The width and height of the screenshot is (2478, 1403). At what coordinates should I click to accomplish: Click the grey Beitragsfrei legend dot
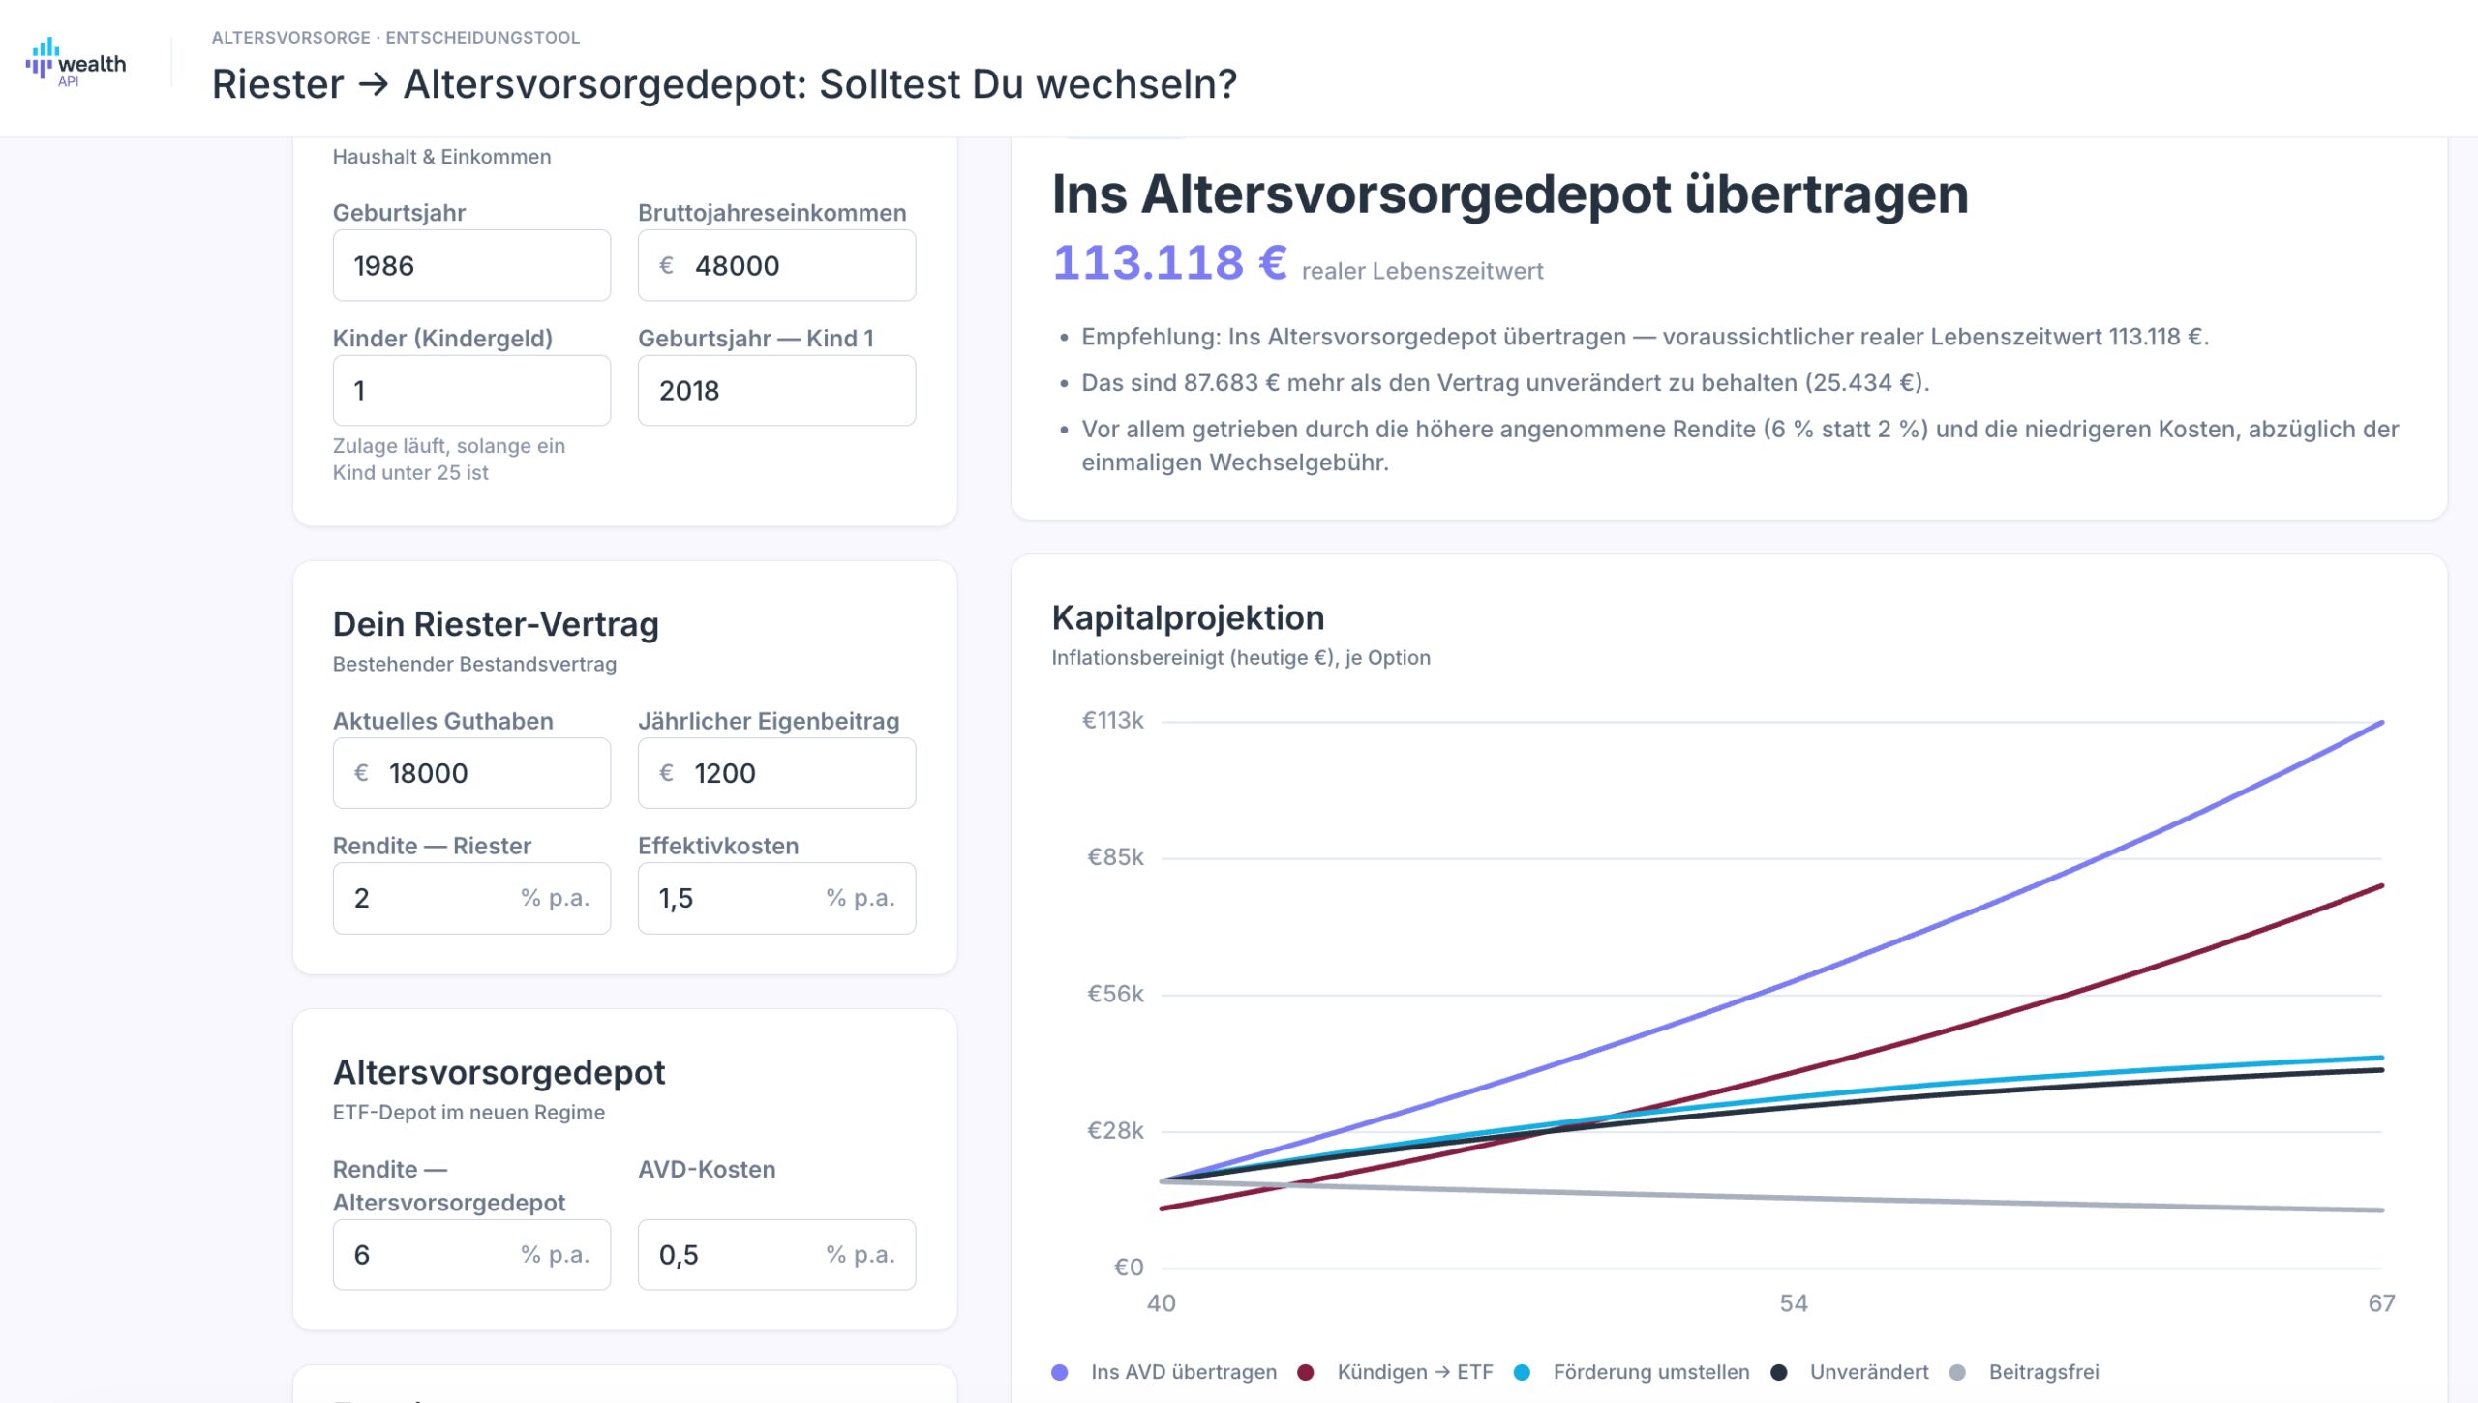point(1957,1372)
